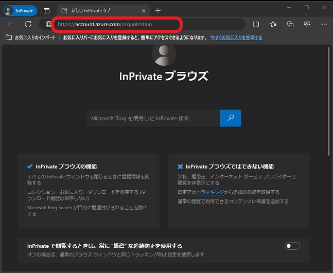The width and height of the screenshot is (333, 273).
Task: Click the InPrivate profile badge
Action: pyautogui.click(x=21, y=11)
